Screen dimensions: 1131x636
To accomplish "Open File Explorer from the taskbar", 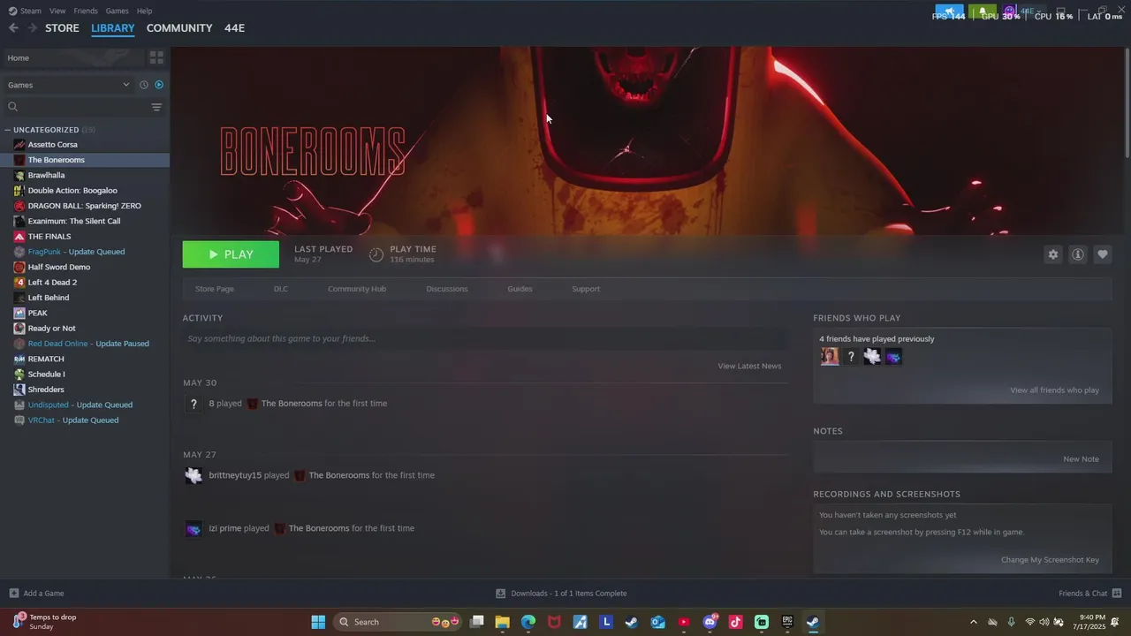I will pos(502,622).
